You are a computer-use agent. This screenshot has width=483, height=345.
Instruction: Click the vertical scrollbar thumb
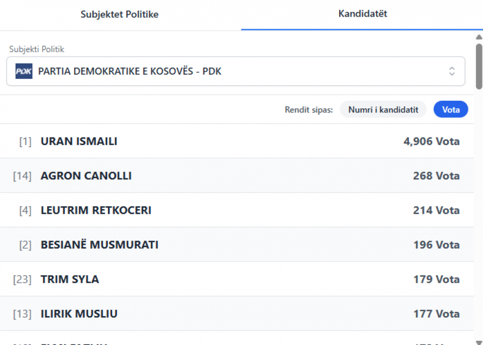[x=479, y=66]
